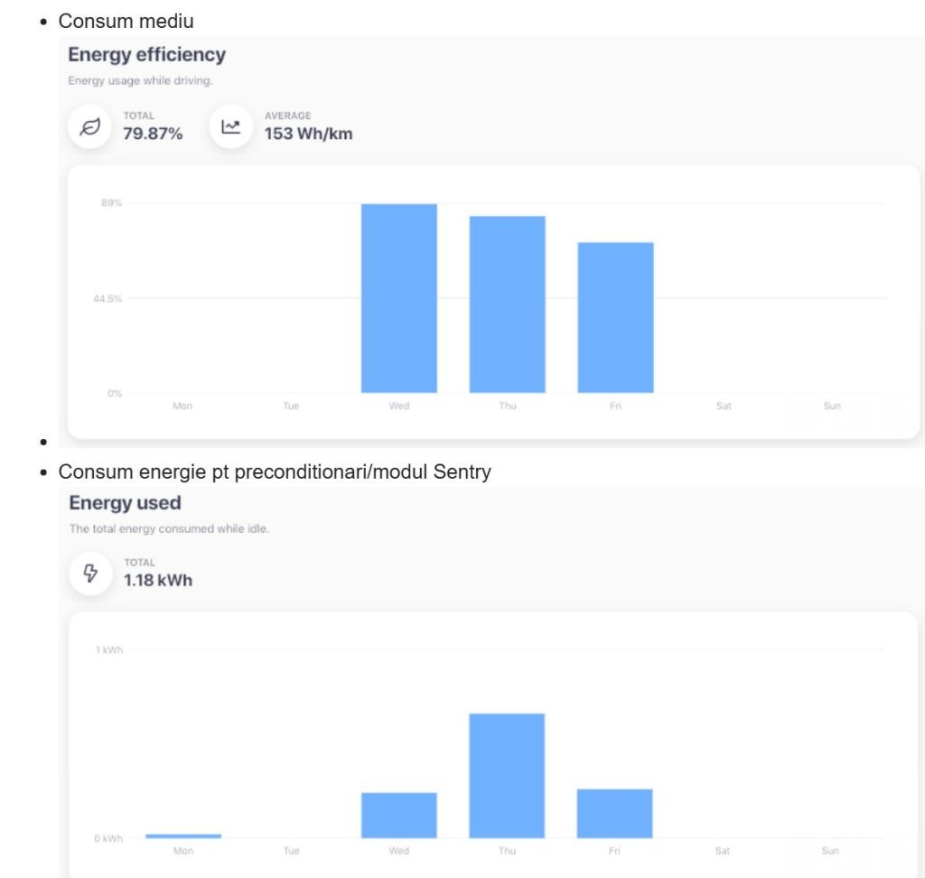Click the Energy used heading

pos(125,503)
